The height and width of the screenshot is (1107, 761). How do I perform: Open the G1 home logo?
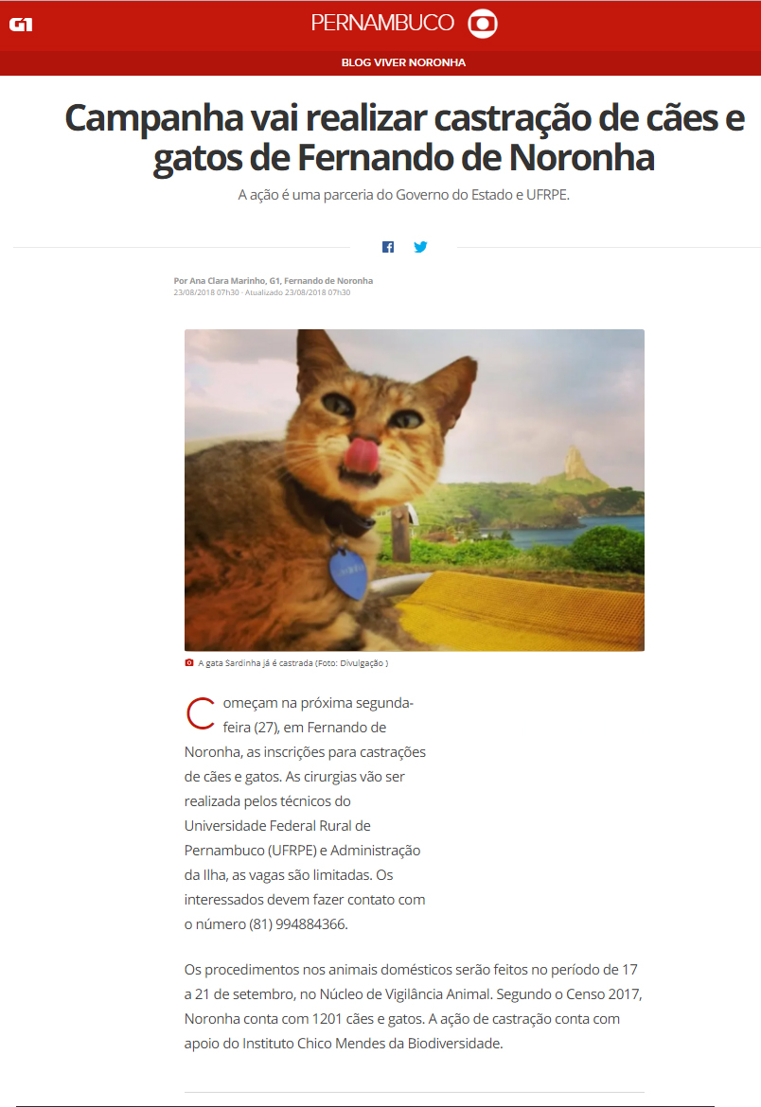(21, 25)
